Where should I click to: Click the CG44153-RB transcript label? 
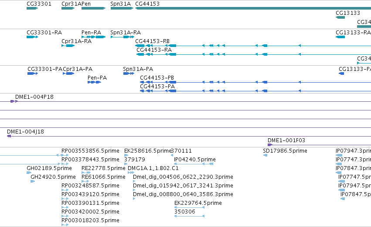pos(153,41)
